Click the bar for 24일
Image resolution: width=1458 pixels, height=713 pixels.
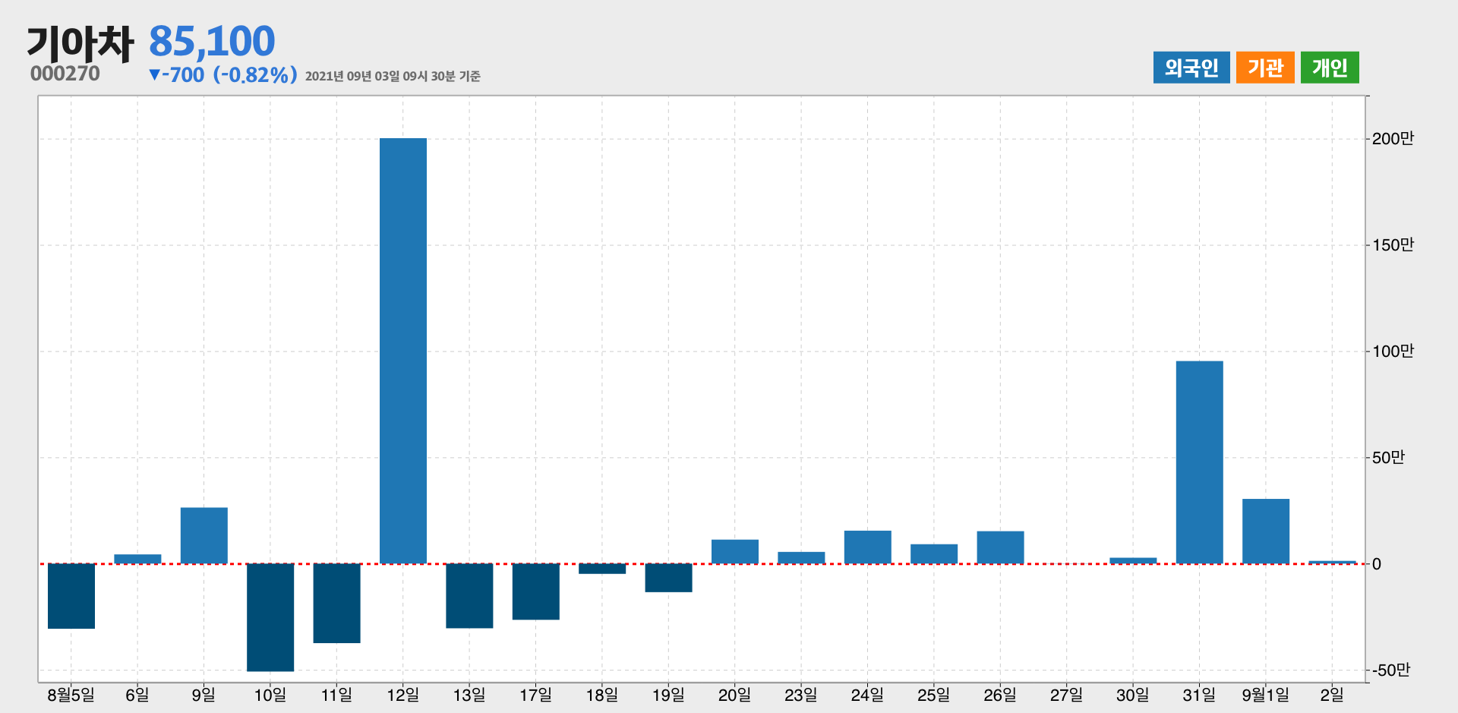click(868, 547)
